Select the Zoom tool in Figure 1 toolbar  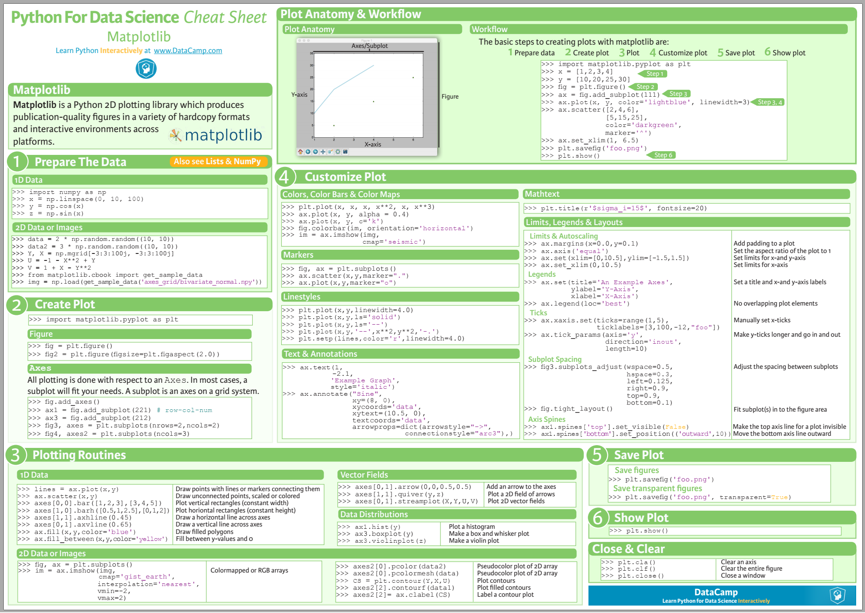(x=331, y=152)
